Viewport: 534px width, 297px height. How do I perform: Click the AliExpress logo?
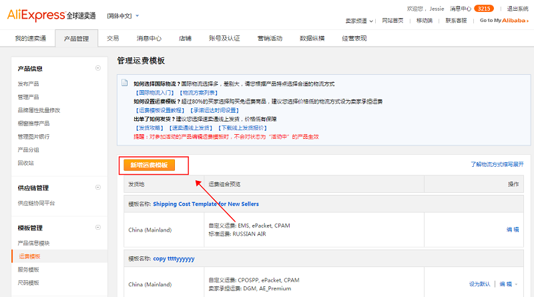point(51,15)
